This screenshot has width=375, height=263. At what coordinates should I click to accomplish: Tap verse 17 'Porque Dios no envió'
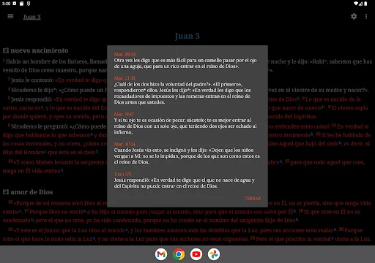(55, 212)
